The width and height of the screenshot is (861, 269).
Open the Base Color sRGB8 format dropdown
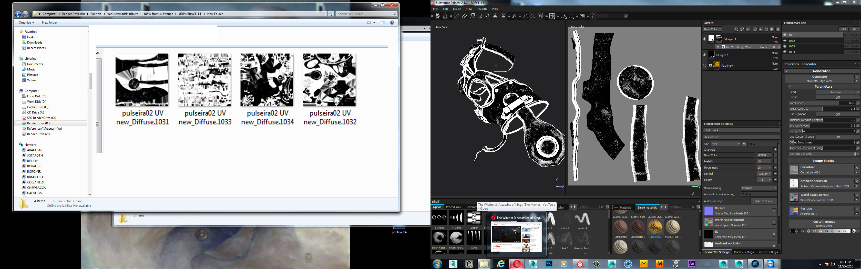764,156
